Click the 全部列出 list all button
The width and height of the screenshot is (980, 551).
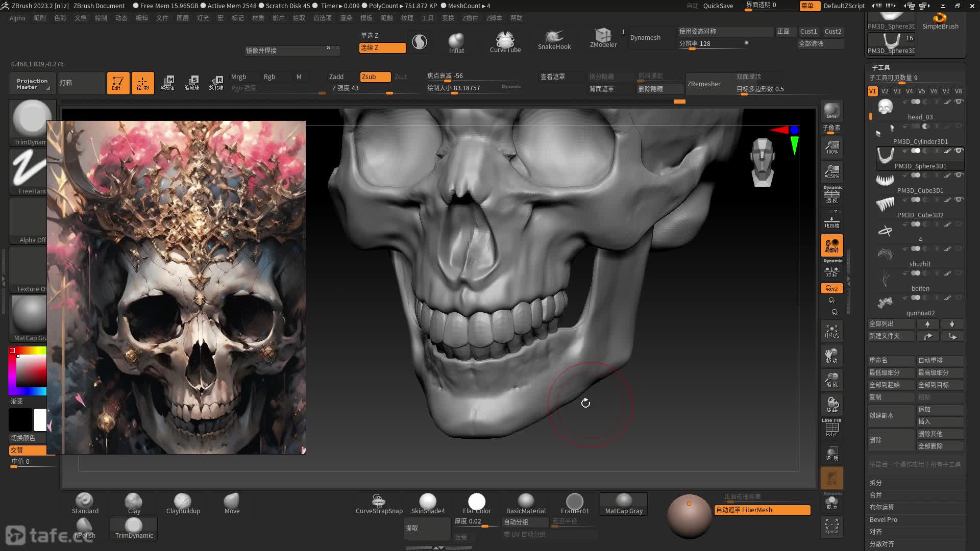[x=890, y=324]
